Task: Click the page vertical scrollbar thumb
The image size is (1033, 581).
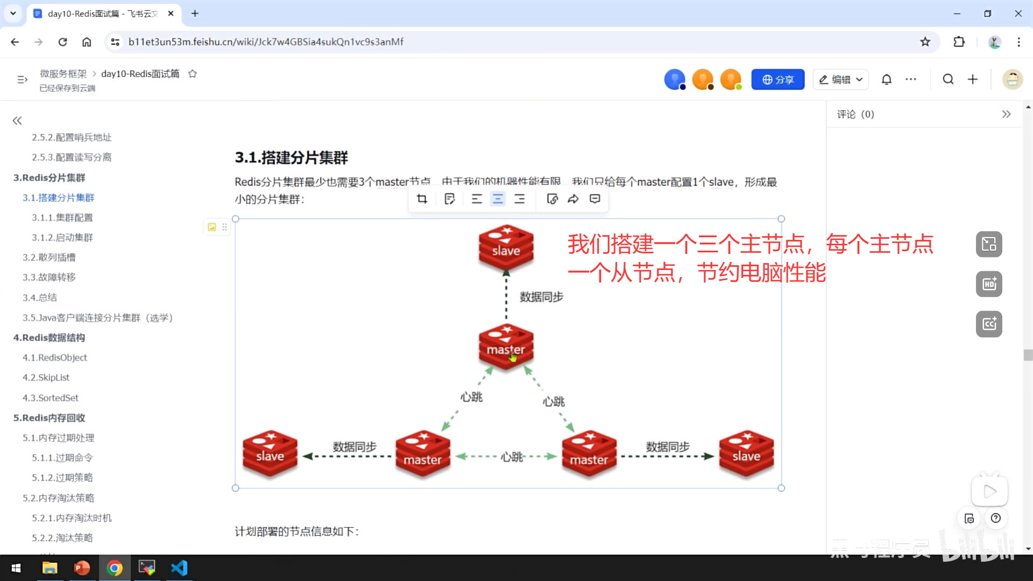Action: tap(1028, 355)
